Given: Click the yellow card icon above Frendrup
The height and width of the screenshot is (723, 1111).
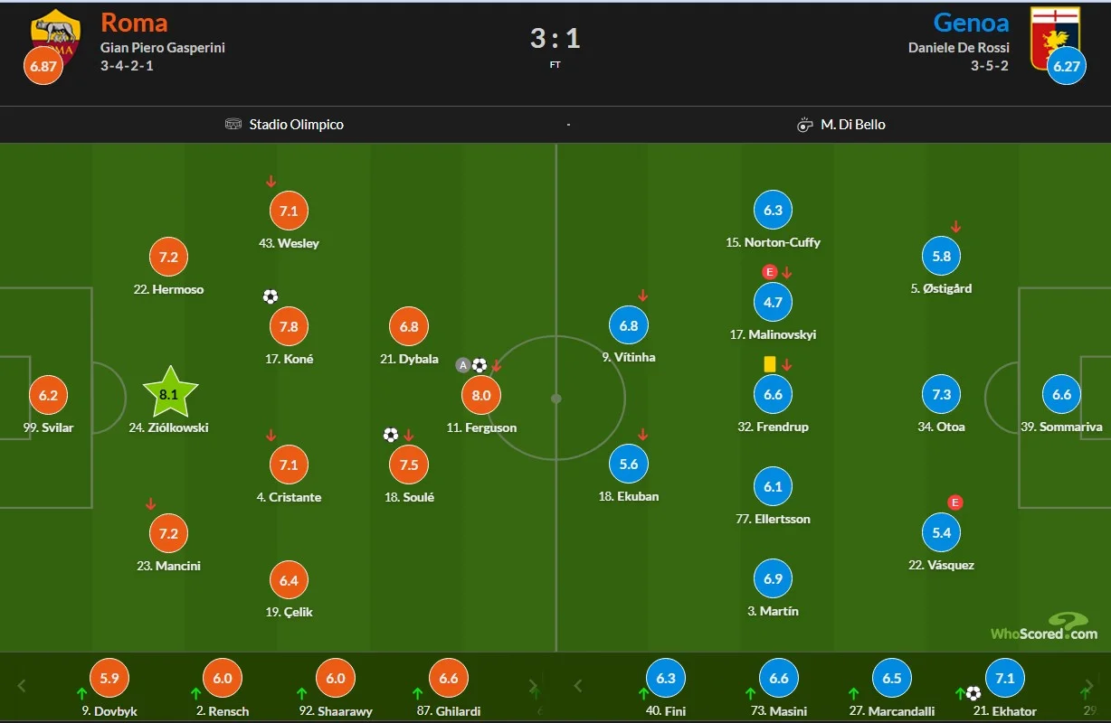Looking at the screenshot, I should pos(770,362).
